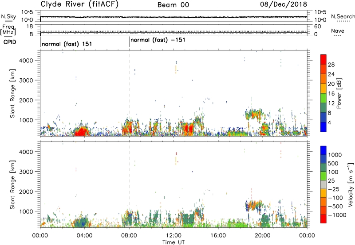This screenshot has width=355, height=245.
Task: Click the '04:00' time tick label
Action: [84, 236]
